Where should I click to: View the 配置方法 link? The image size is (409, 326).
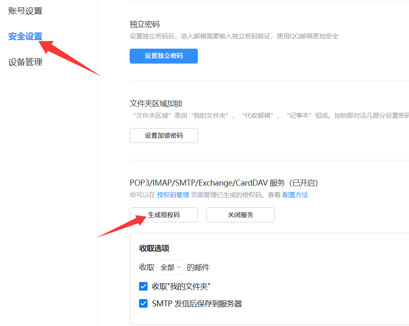point(295,195)
